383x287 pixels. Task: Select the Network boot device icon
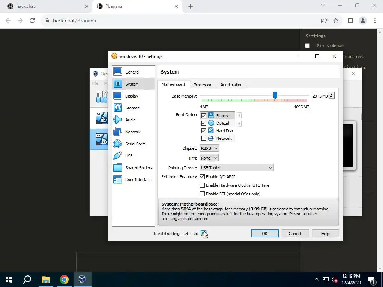click(211, 138)
